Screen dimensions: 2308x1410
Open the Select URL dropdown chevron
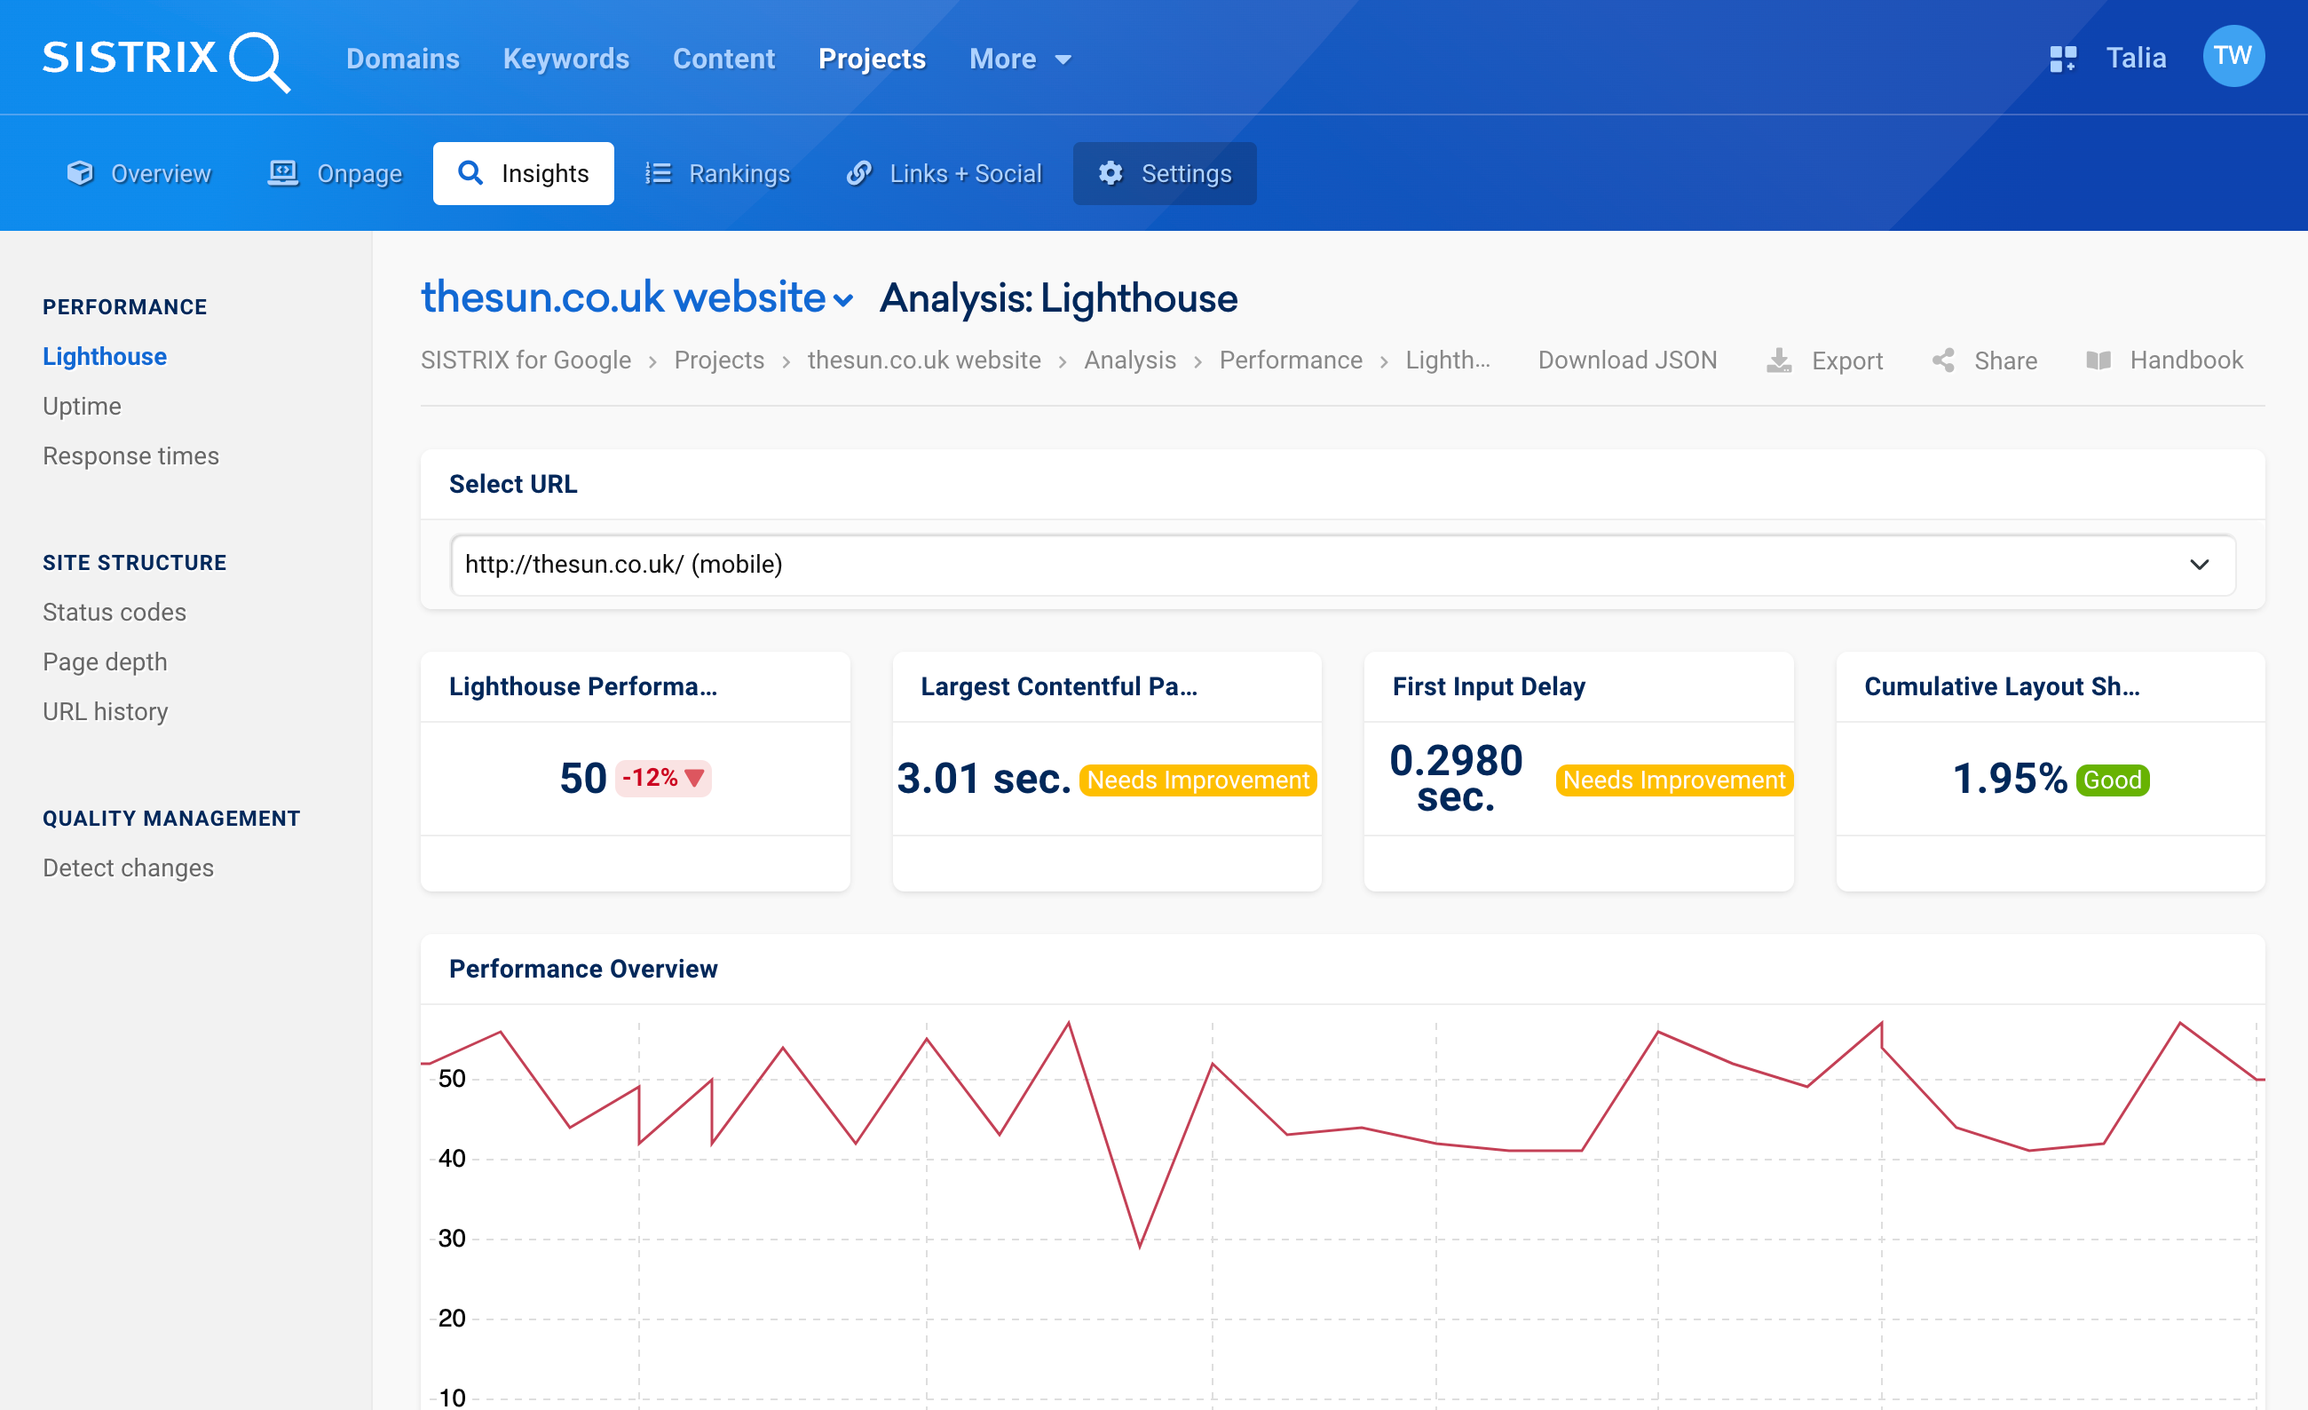point(2200,564)
